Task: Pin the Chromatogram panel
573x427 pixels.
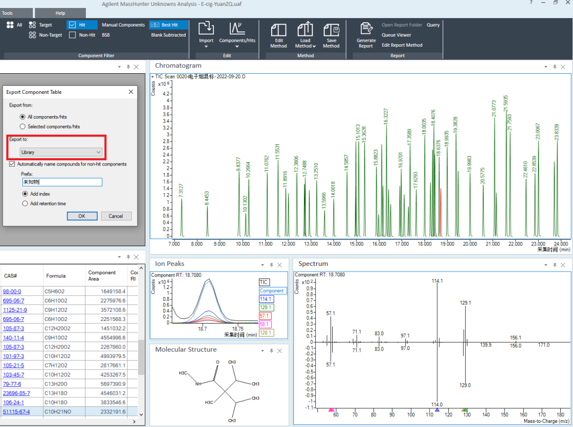Action: pyautogui.click(x=554, y=67)
